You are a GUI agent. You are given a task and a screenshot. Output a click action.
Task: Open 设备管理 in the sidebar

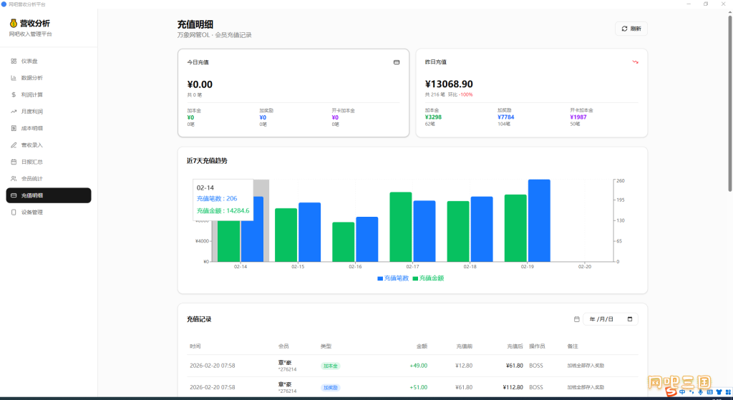click(x=49, y=212)
